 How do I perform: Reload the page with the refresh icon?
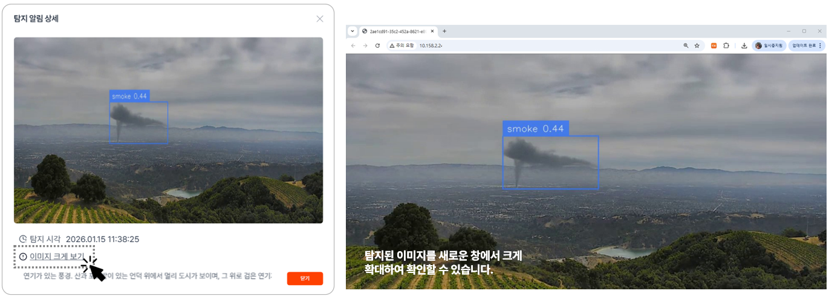[x=377, y=45]
